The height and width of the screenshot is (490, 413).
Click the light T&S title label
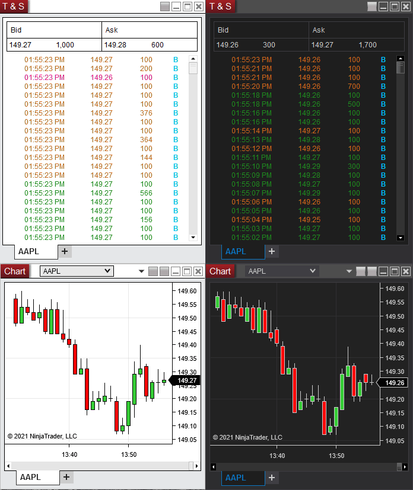click(x=14, y=7)
